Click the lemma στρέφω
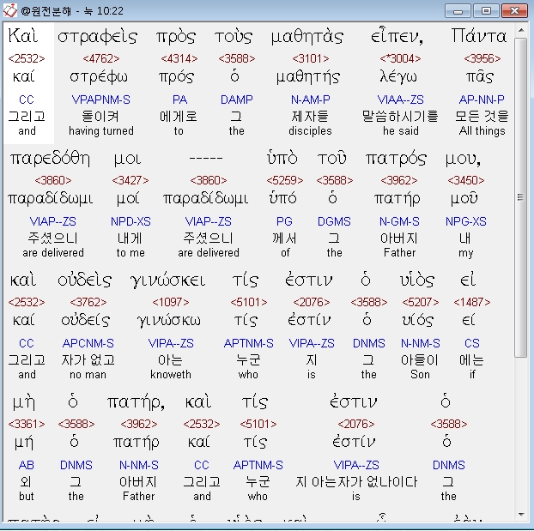The image size is (534, 531). [x=99, y=77]
